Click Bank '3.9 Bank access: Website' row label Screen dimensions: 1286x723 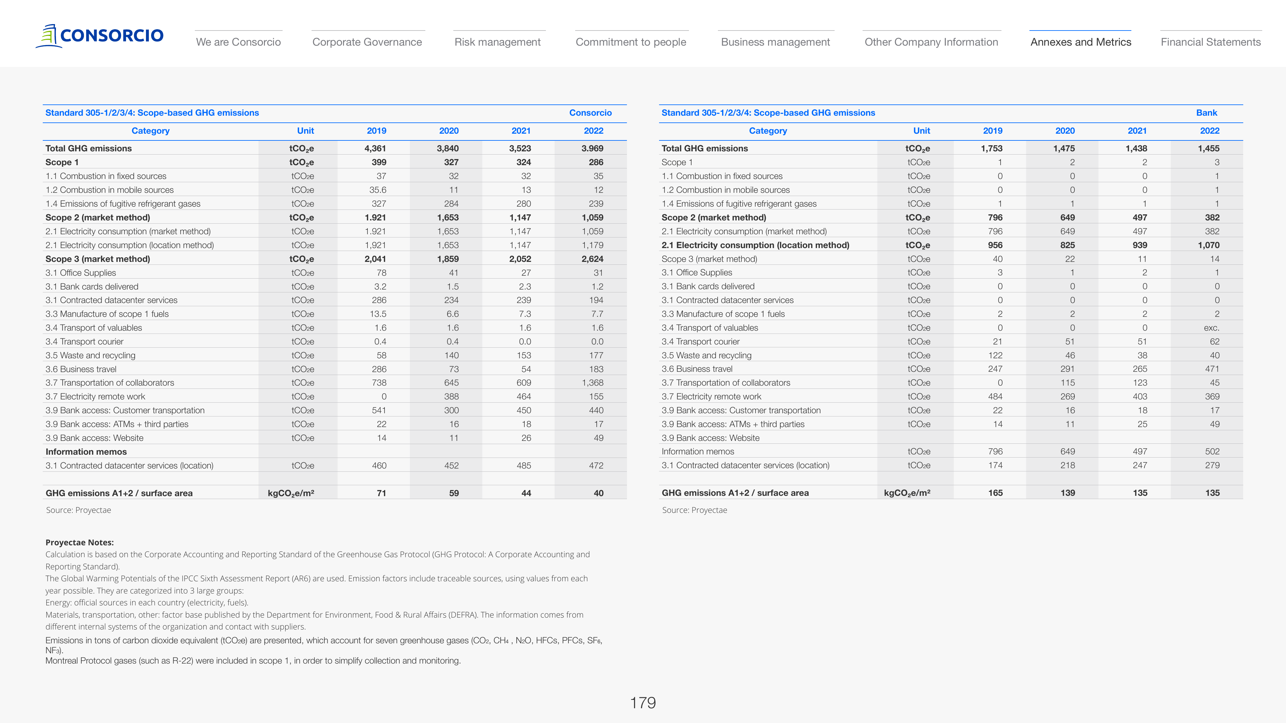click(711, 438)
